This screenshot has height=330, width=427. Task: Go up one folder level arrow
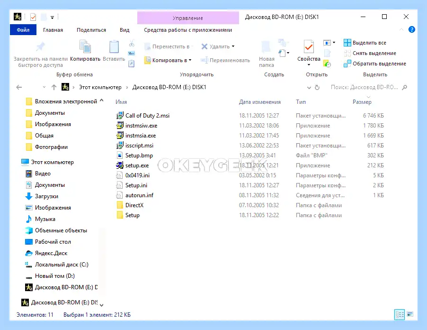[54, 87]
